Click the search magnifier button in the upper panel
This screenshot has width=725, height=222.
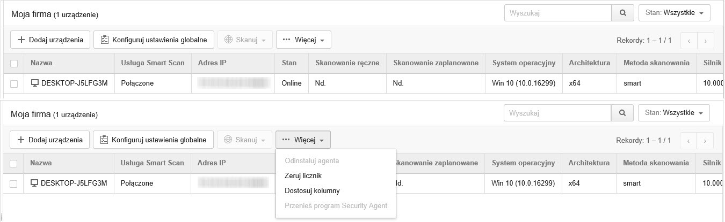click(x=623, y=13)
